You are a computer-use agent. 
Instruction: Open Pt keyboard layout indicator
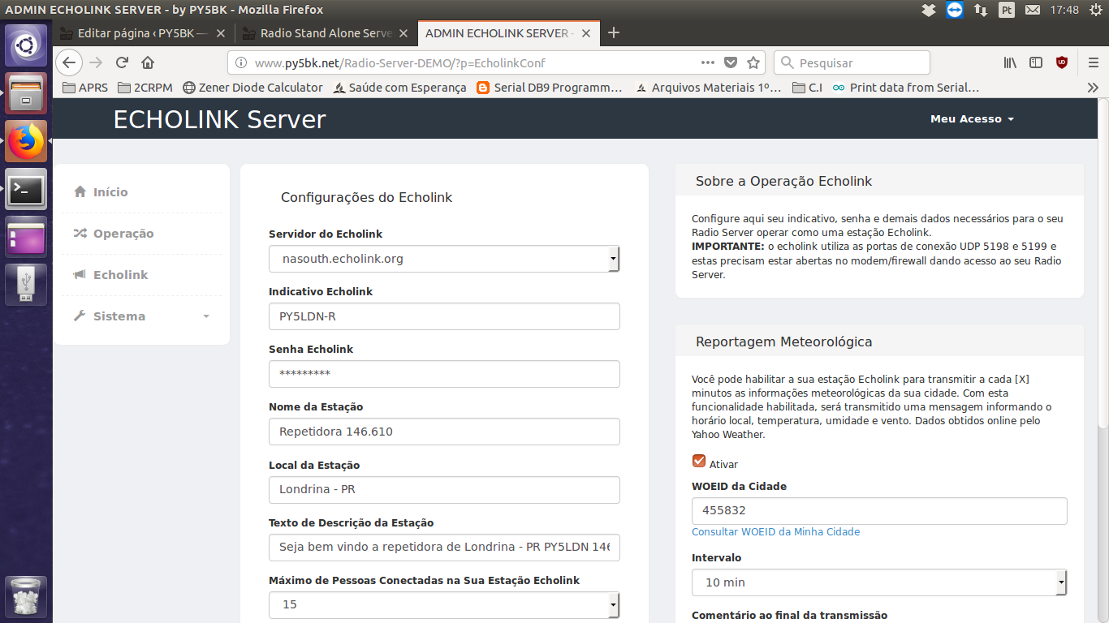click(1007, 10)
